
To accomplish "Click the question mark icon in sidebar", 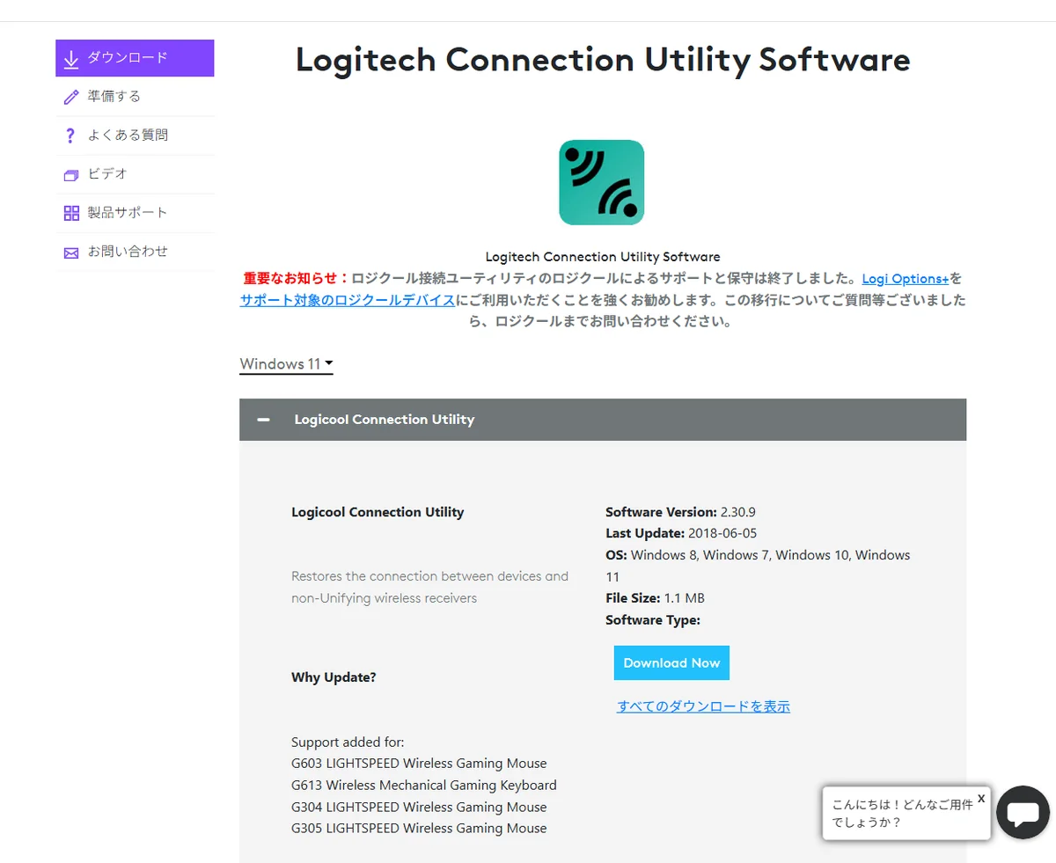I will point(71,135).
